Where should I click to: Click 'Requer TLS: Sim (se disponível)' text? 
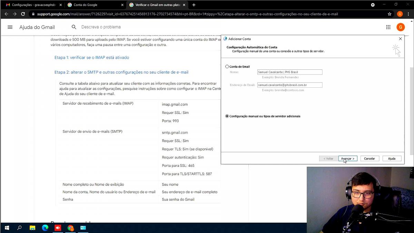pyautogui.click(x=187, y=149)
